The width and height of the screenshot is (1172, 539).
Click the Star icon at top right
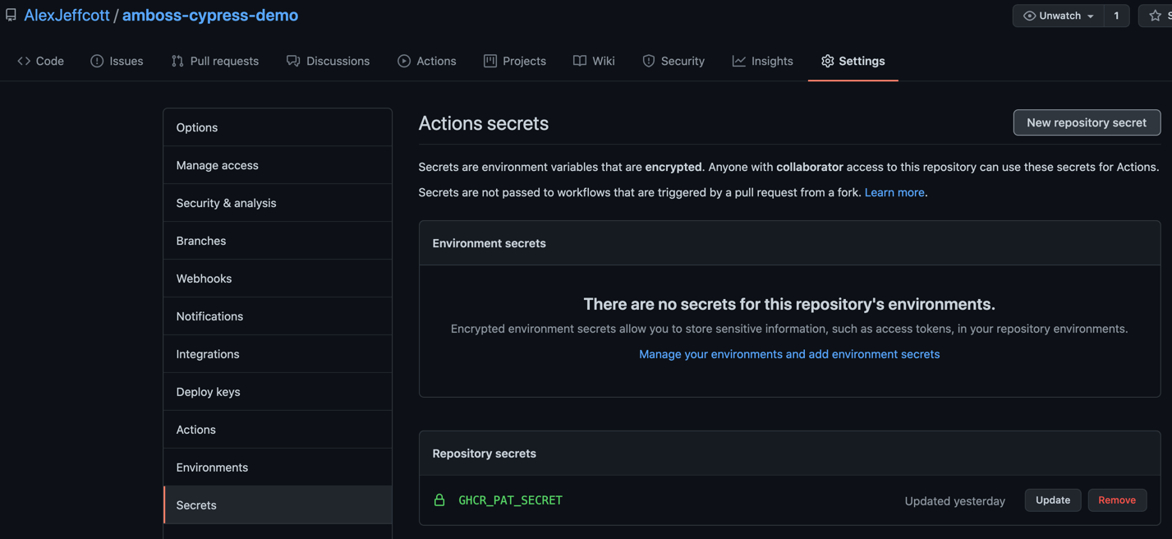(1156, 16)
